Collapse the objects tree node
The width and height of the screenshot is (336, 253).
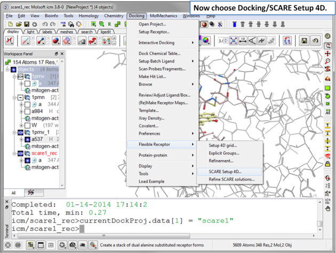pos(7,69)
